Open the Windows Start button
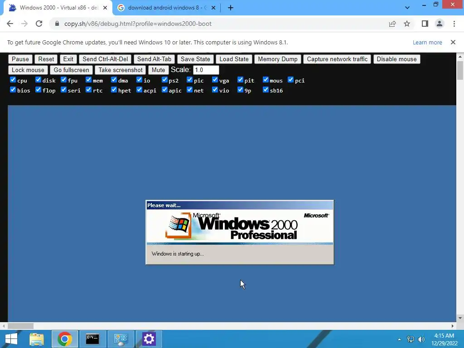The image size is (464, 348). click(11, 339)
